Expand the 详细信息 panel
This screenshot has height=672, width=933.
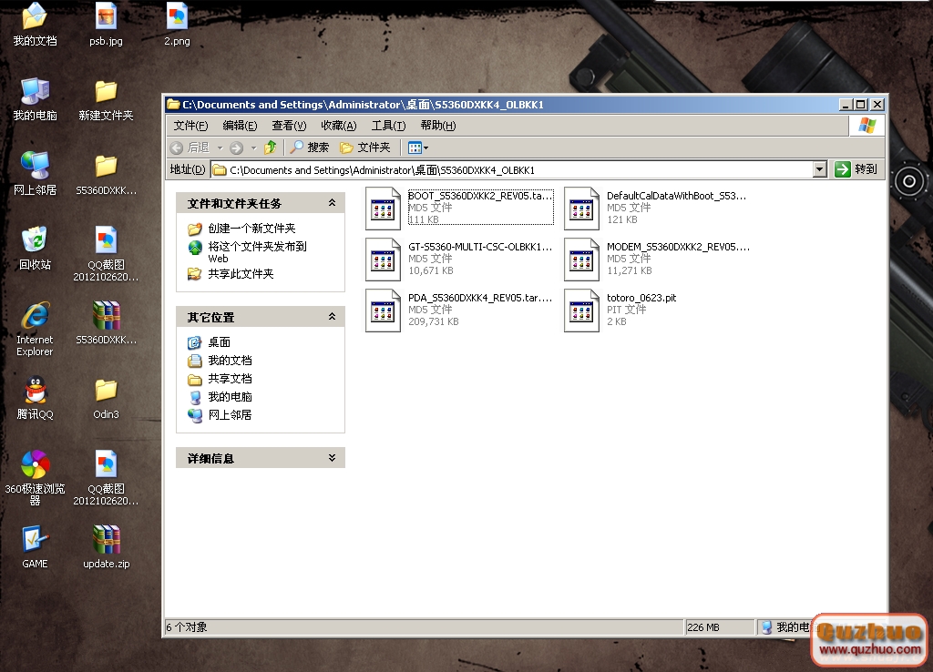pyautogui.click(x=332, y=458)
